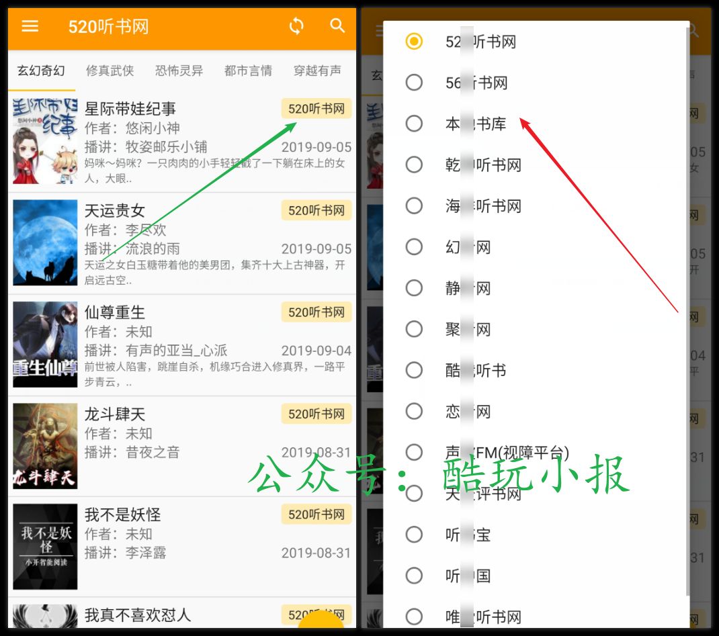Click narrator text 播讲：有声的亚当_心派
Screen dimensions: 719x636
[156, 351]
